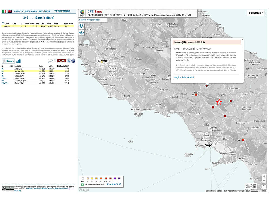
Task: Click the red marker right of the star
Action: pyautogui.click(x=231, y=101)
